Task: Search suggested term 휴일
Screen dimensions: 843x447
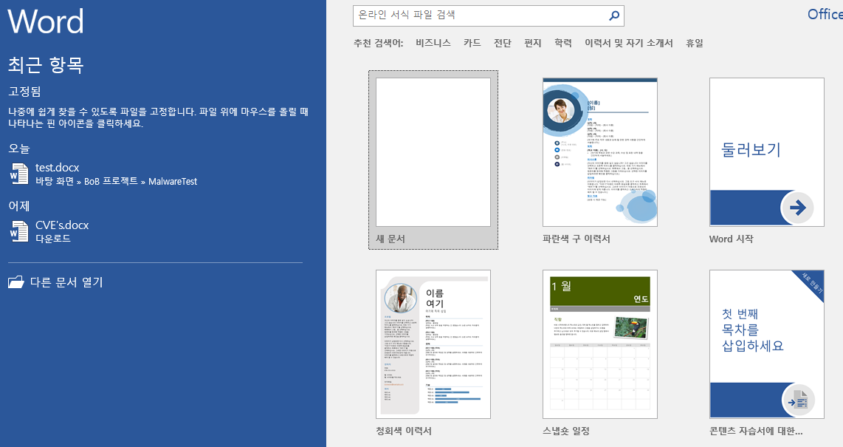Action: coord(694,43)
